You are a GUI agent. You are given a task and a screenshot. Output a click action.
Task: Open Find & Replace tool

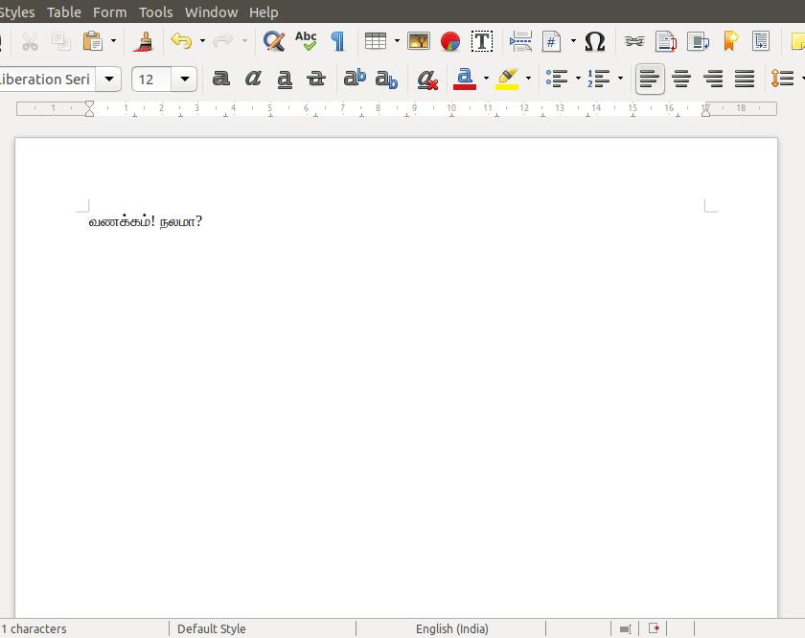(274, 41)
